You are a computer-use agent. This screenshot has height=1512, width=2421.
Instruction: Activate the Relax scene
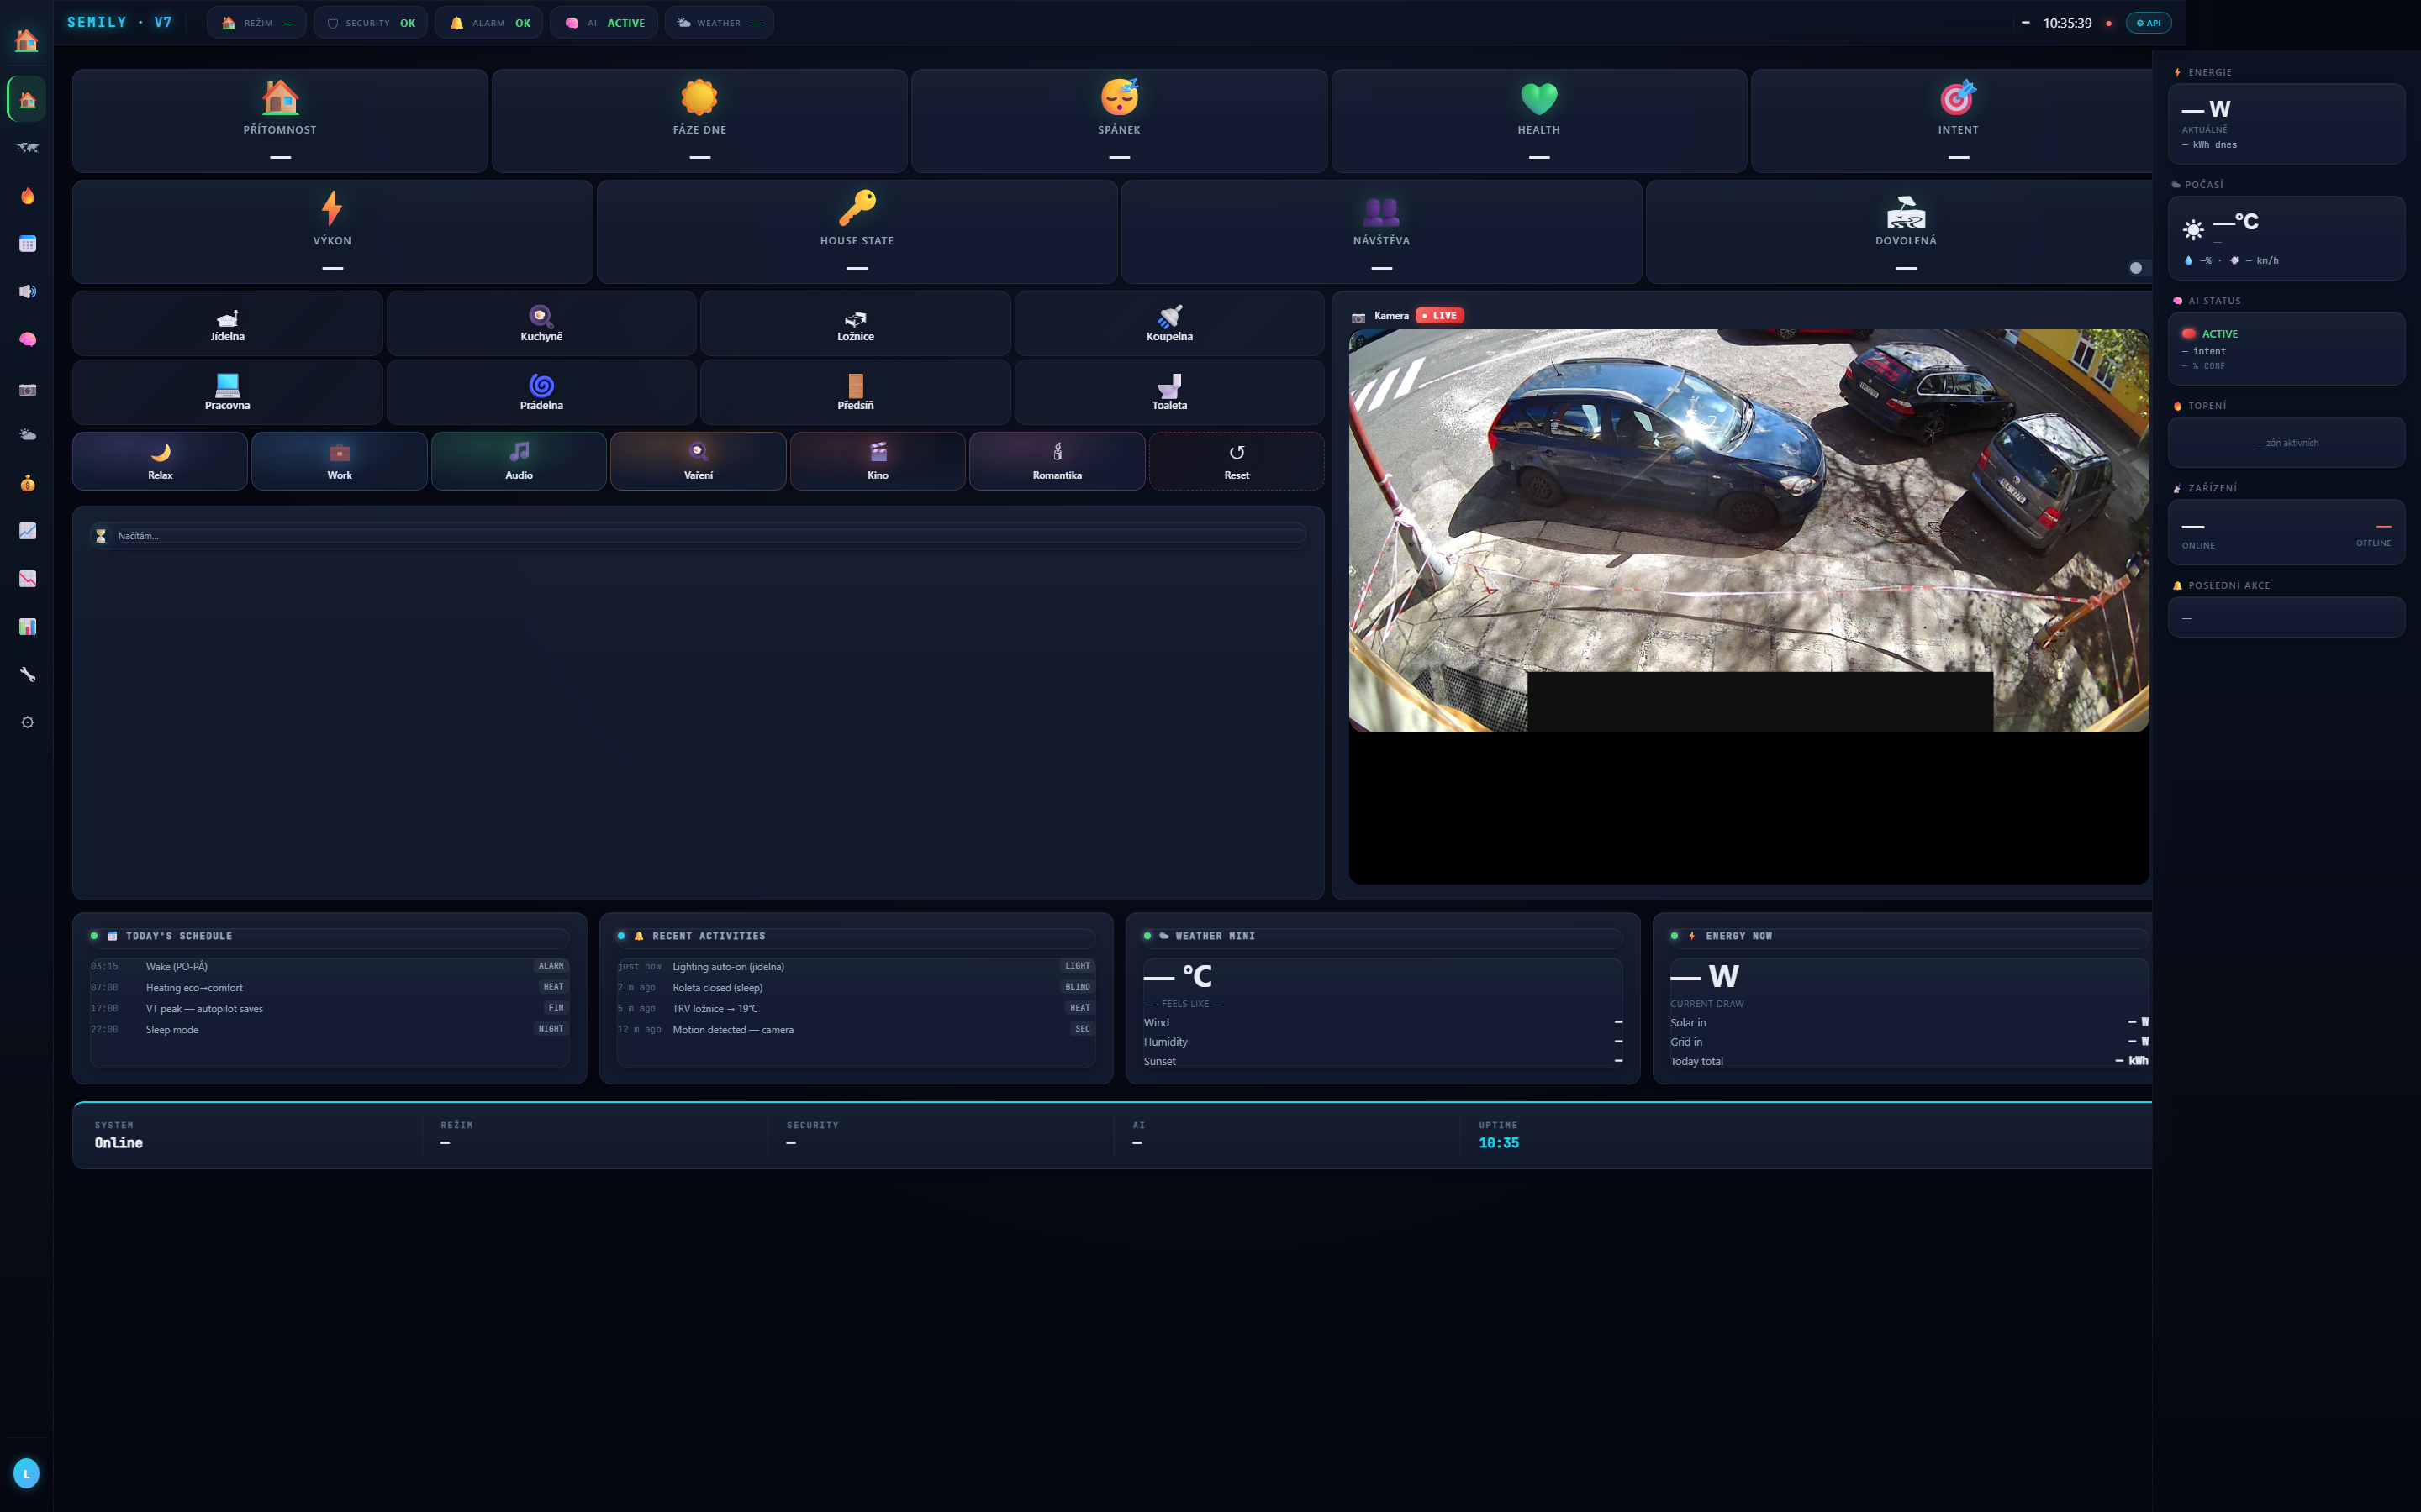pos(160,461)
